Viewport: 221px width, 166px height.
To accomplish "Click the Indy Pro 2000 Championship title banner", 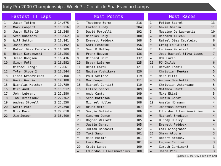I will (x=76, y=7).
